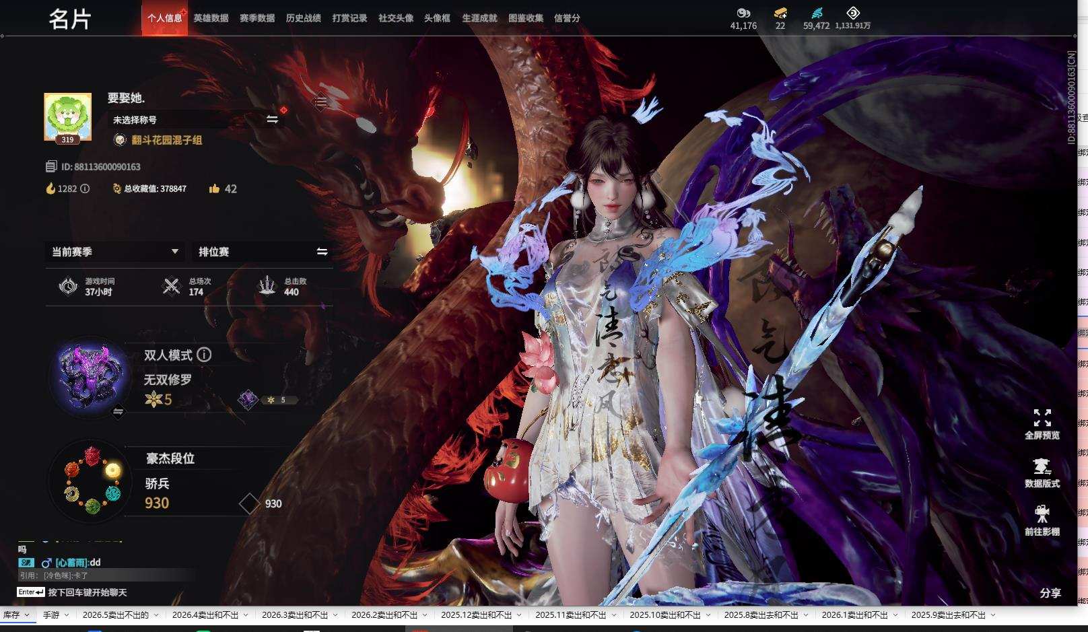Click the diamond icon above 1,131.91万
The width and height of the screenshot is (1088, 632).
click(x=853, y=13)
